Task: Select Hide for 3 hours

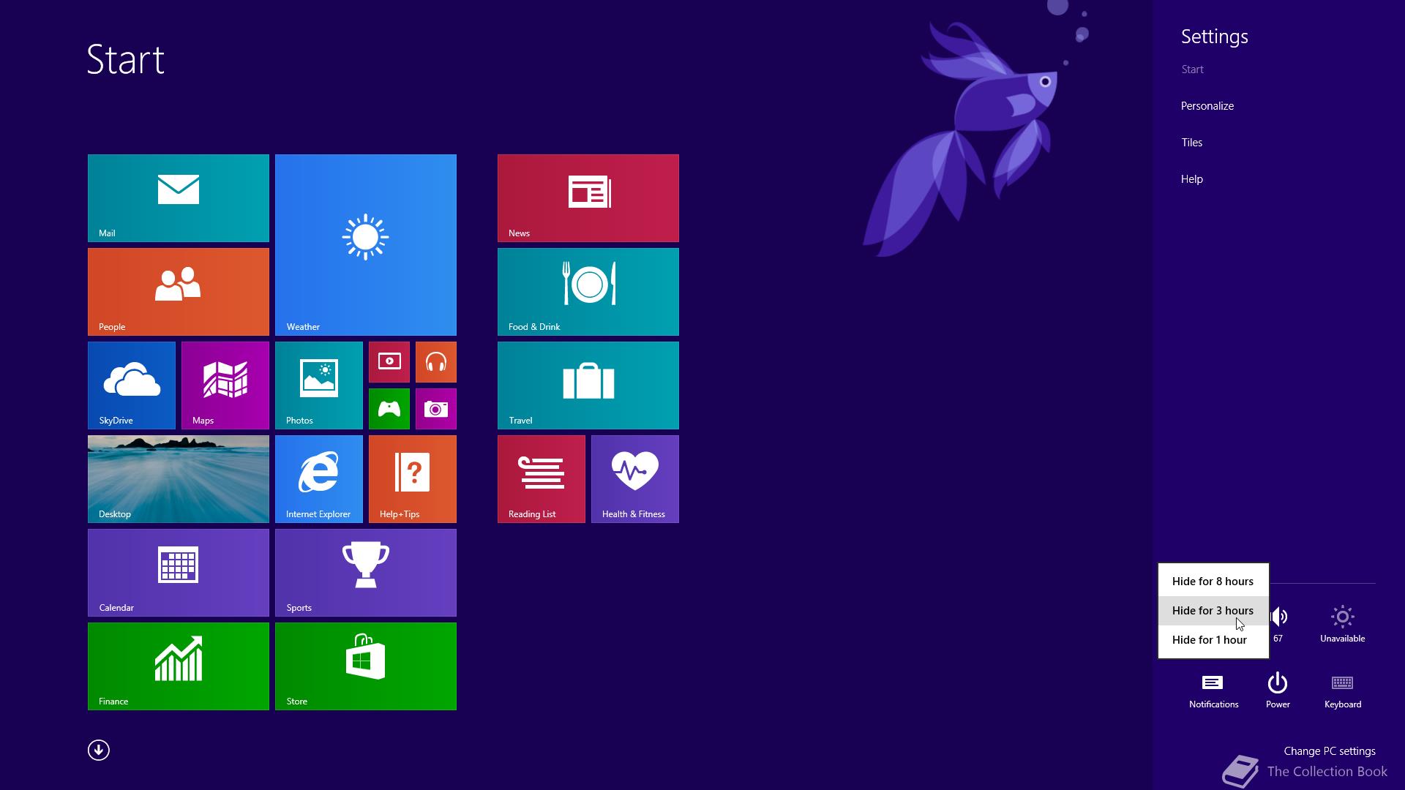Action: click(x=1213, y=611)
